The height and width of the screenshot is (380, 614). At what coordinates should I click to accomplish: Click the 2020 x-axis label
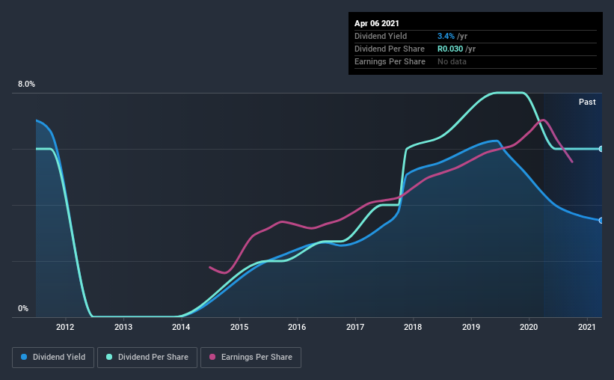[x=529, y=327]
